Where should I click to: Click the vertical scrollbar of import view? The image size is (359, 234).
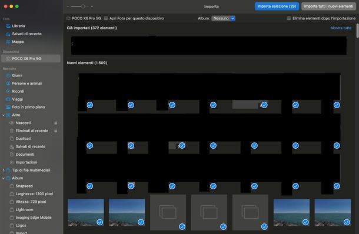pos(357,30)
